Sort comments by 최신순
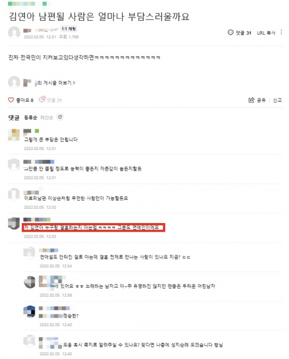Image resolution: width=289 pixels, height=359 pixels. click(47, 117)
